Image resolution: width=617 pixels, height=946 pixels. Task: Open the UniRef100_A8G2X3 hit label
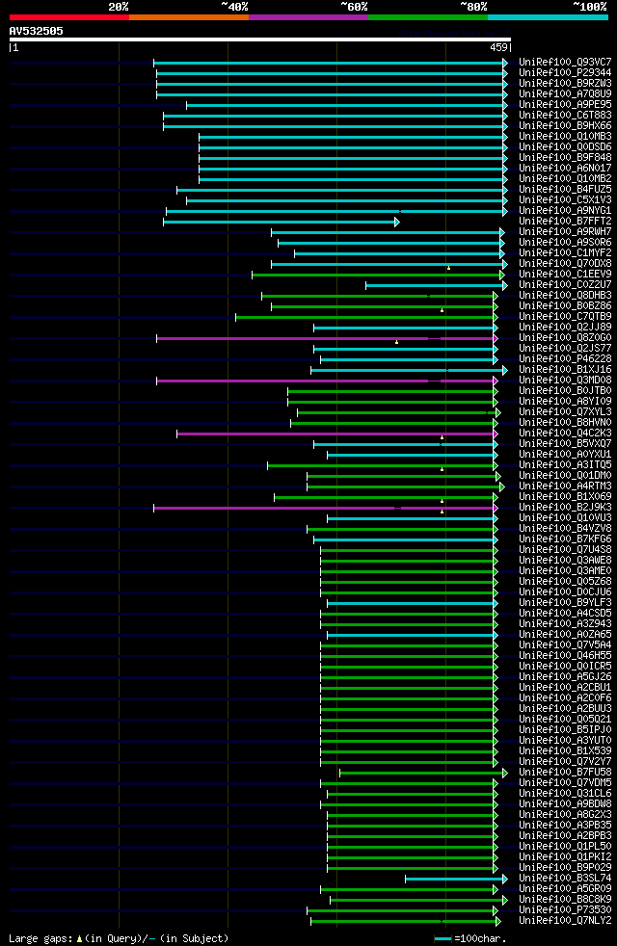point(565,815)
